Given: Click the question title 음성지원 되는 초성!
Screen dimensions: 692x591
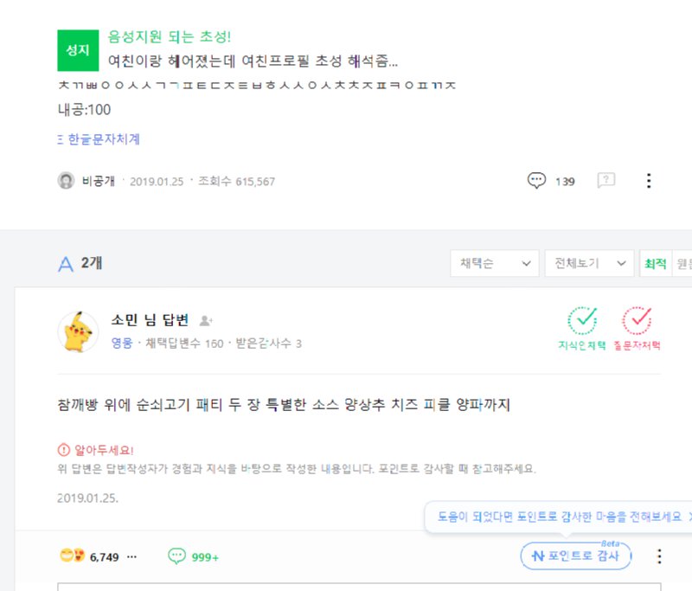Looking at the screenshot, I should 170,37.
